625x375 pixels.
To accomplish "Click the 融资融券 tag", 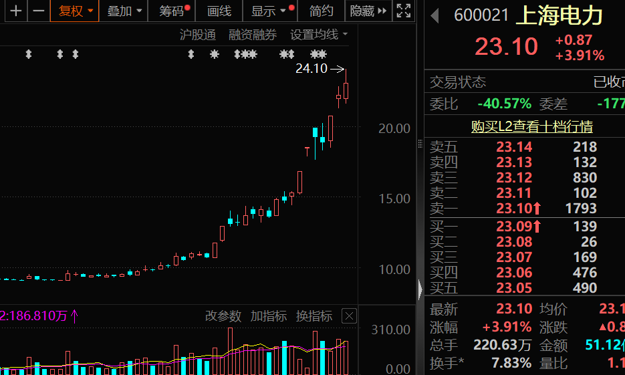I will pyautogui.click(x=252, y=35).
